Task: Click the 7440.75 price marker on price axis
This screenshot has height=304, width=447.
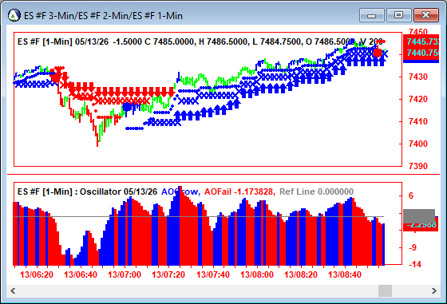Action: pyautogui.click(x=421, y=53)
